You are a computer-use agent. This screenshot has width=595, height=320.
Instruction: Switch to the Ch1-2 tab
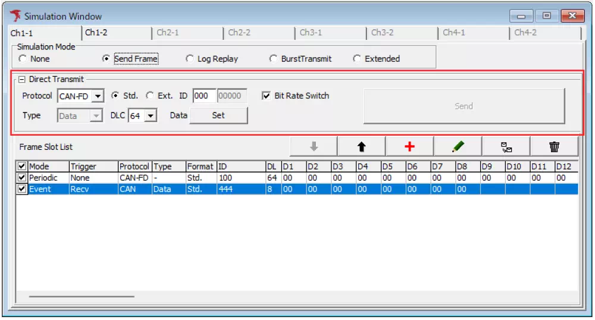[96, 33]
